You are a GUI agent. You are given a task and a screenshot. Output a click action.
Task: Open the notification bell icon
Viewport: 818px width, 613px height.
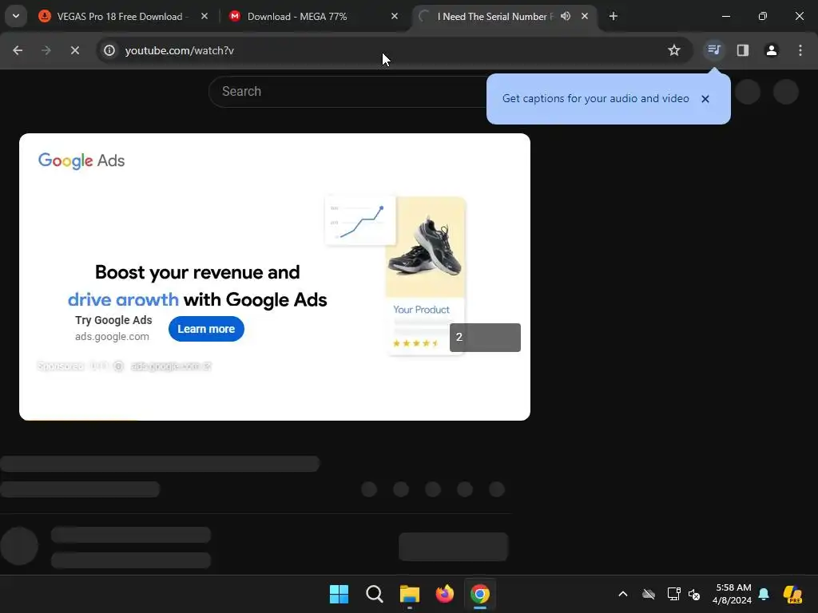coord(764,594)
